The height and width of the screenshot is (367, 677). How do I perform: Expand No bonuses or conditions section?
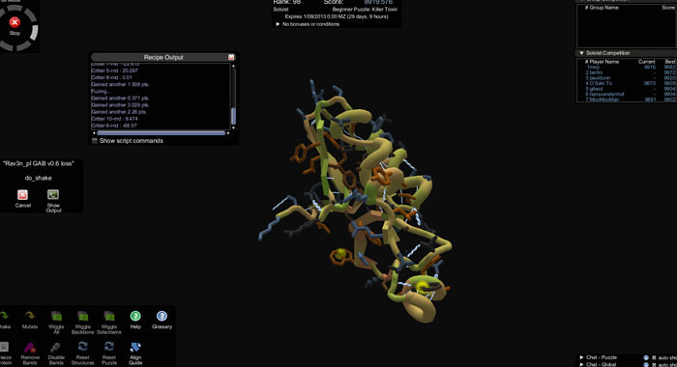click(279, 24)
